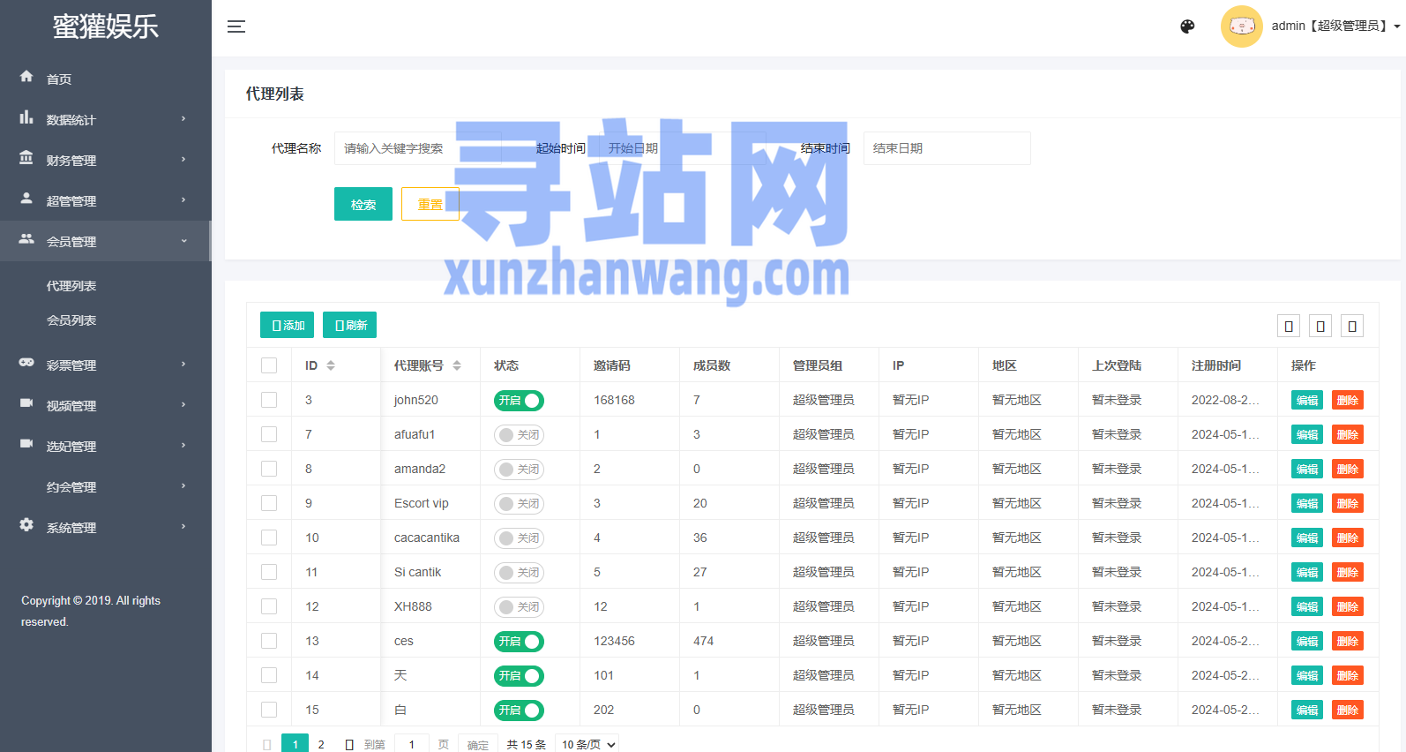The image size is (1406, 752).
Task: Open the theme palette icon
Action: 1187,26
